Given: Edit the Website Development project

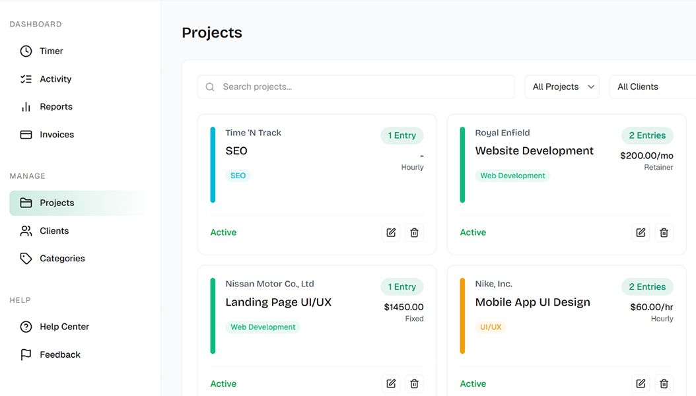Looking at the screenshot, I should pos(641,232).
